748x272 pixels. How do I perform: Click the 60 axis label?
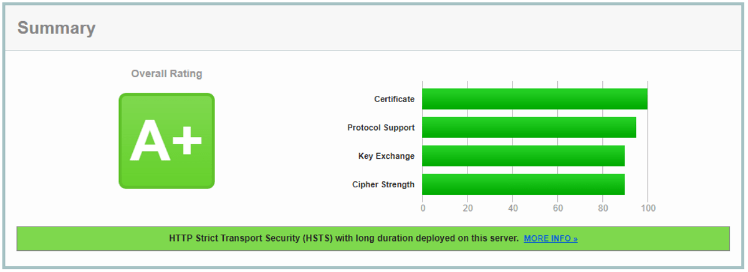558,208
